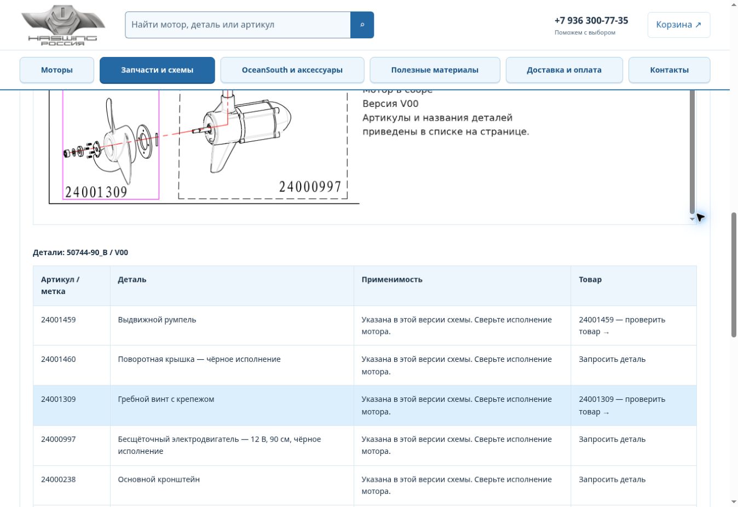Request part for Бесщёточный электродвигатель row
The width and height of the screenshot is (738, 507).
click(x=612, y=439)
